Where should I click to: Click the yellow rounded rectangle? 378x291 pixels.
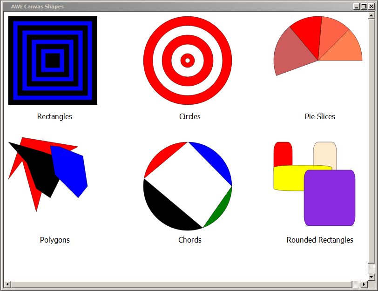coord(288,178)
